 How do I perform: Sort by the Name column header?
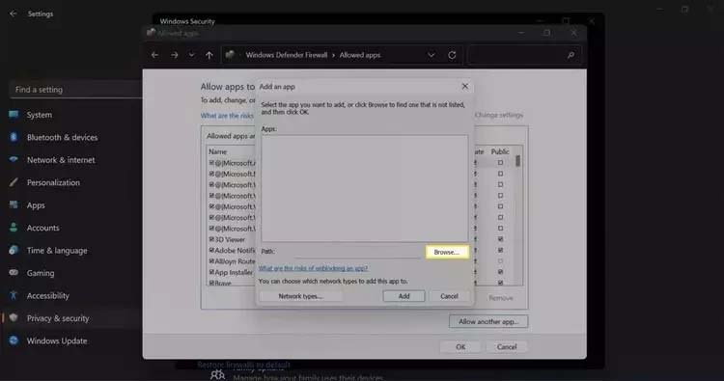coord(217,151)
